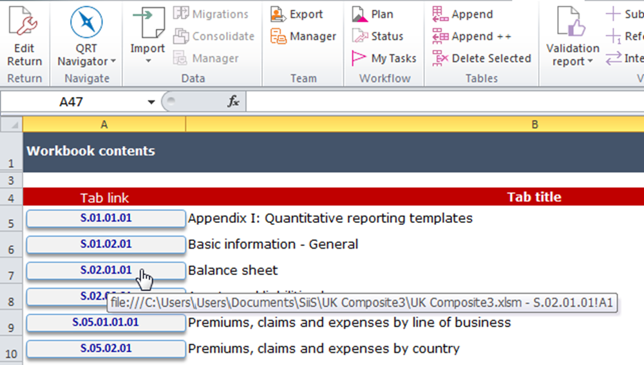
Task: Click the Sub plus icon
Action: click(613, 14)
